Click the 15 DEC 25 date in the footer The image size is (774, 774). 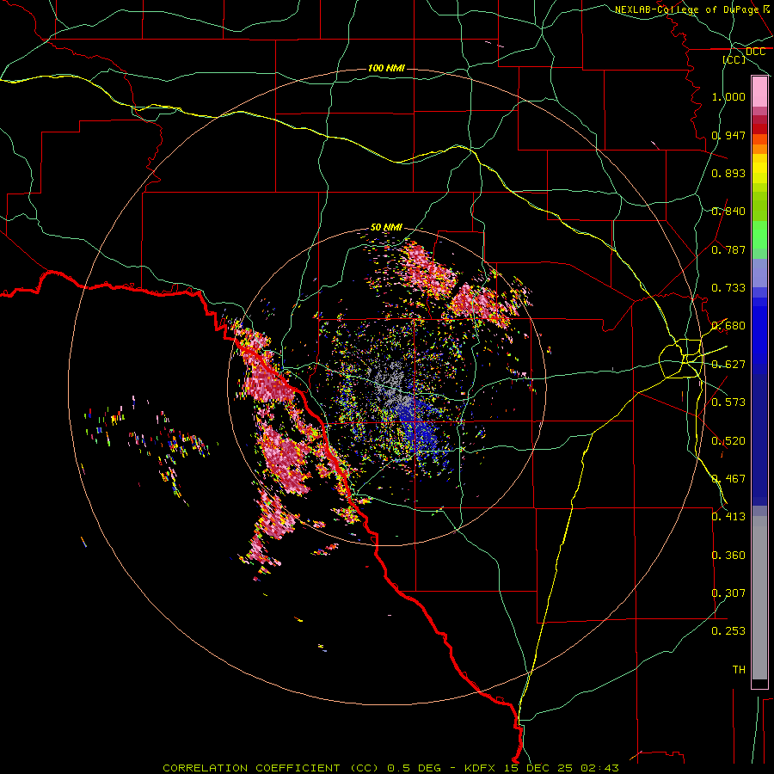(538, 768)
